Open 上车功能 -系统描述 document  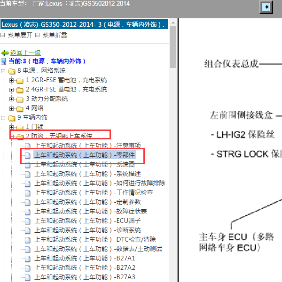point(87,174)
